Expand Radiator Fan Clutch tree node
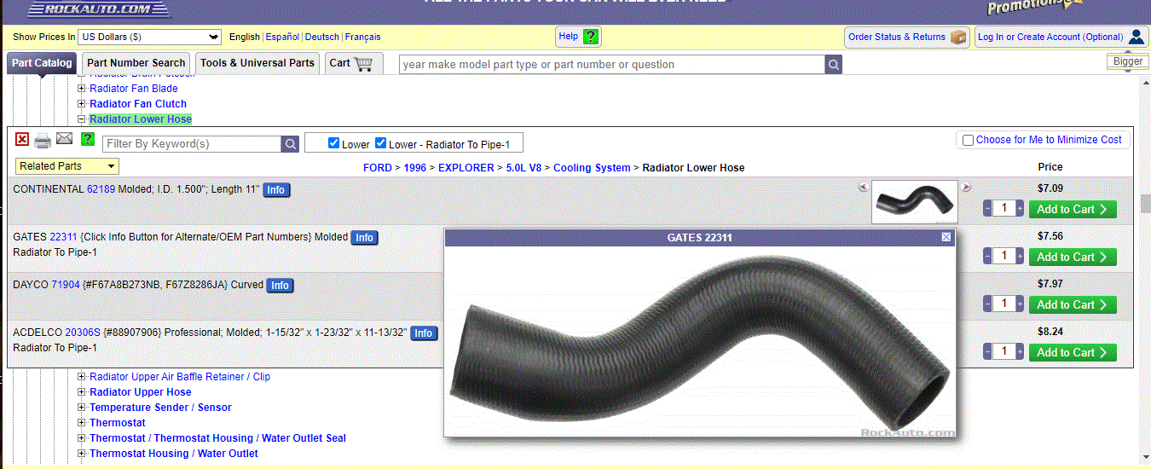The width and height of the screenshot is (1151, 469). 82,104
